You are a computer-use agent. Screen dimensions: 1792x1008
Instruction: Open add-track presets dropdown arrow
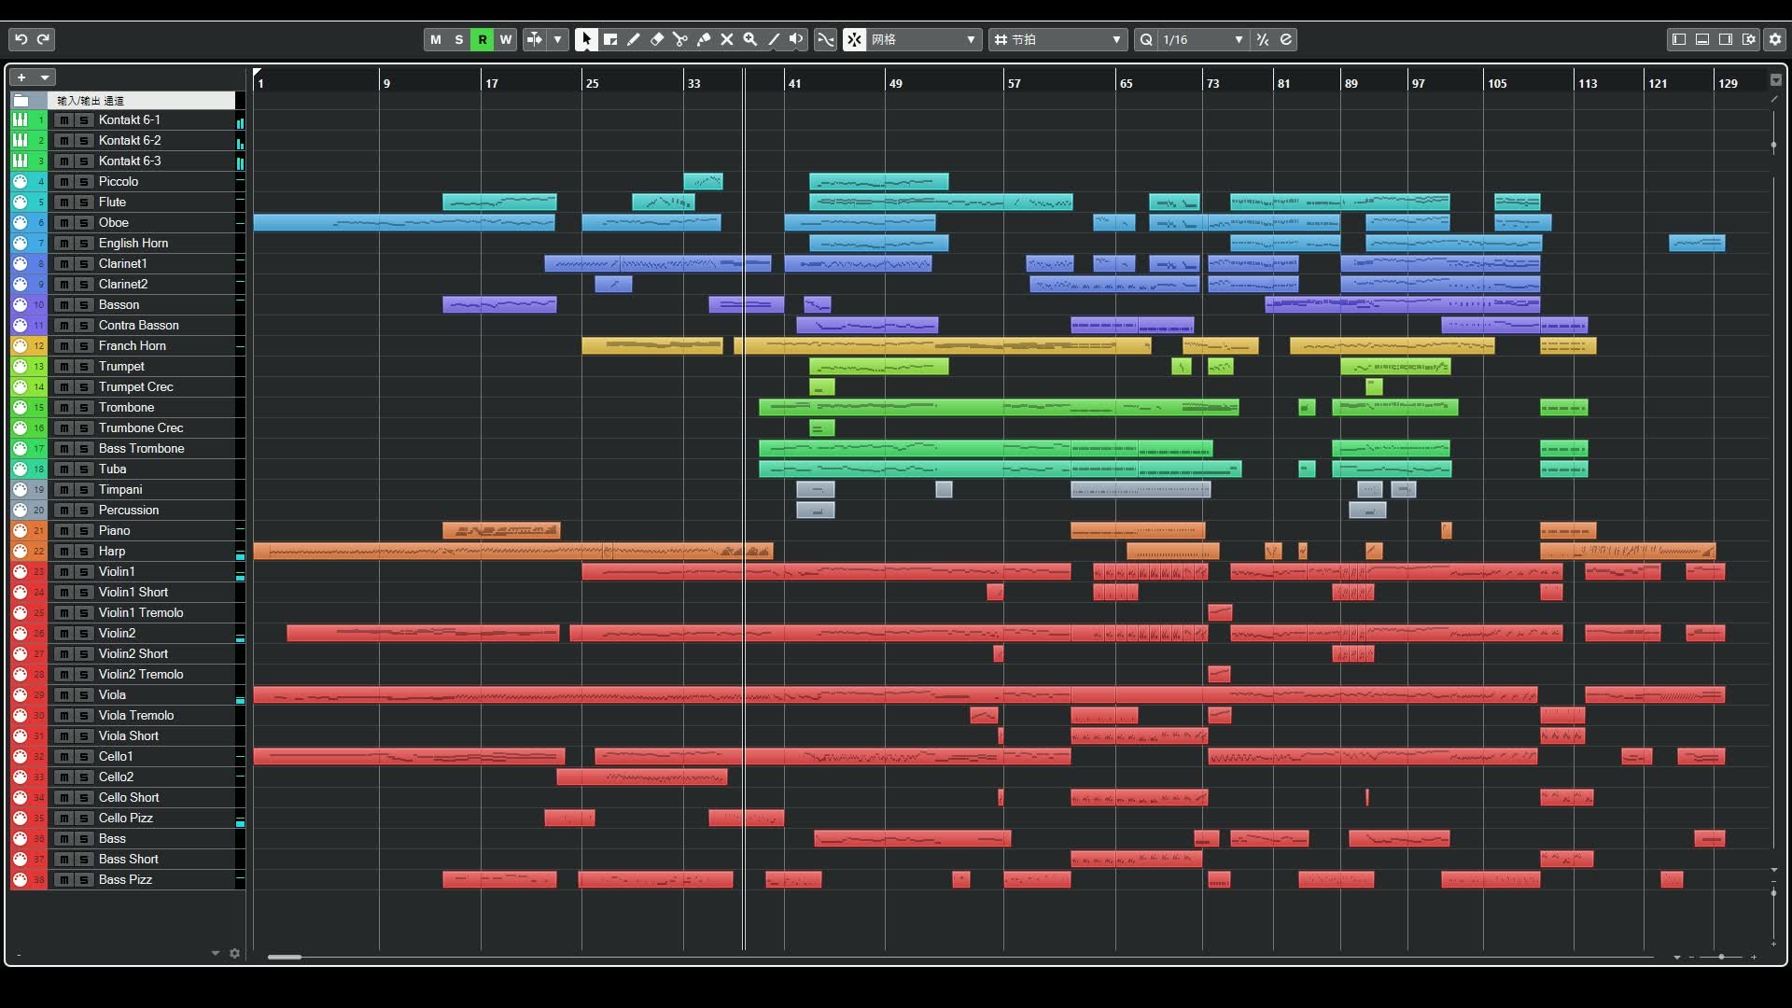tap(45, 77)
